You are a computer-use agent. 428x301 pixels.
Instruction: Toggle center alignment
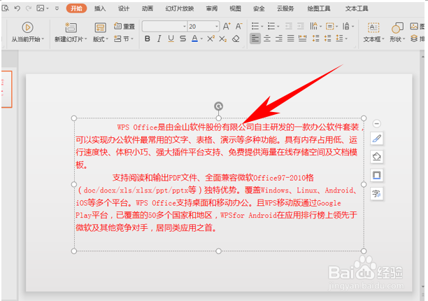(x=267, y=38)
